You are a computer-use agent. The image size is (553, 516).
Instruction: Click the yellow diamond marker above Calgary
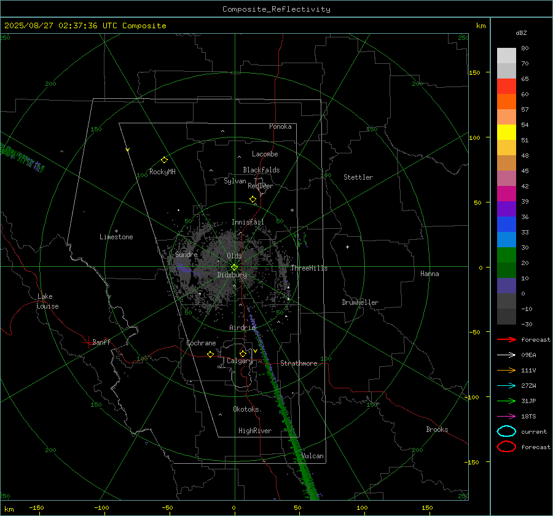pos(243,353)
